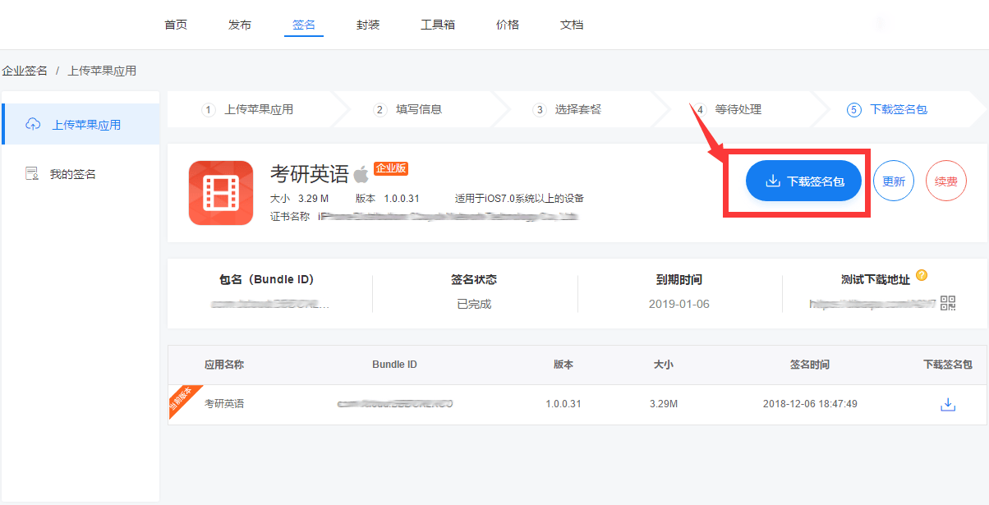Image resolution: width=989 pixels, height=505 pixels.
Task: Click the Apple logo beside app name
Action: click(361, 174)
